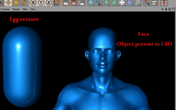Render the active view with clapperboard icon
Screen dimensions: 176x110
(66, 2)
